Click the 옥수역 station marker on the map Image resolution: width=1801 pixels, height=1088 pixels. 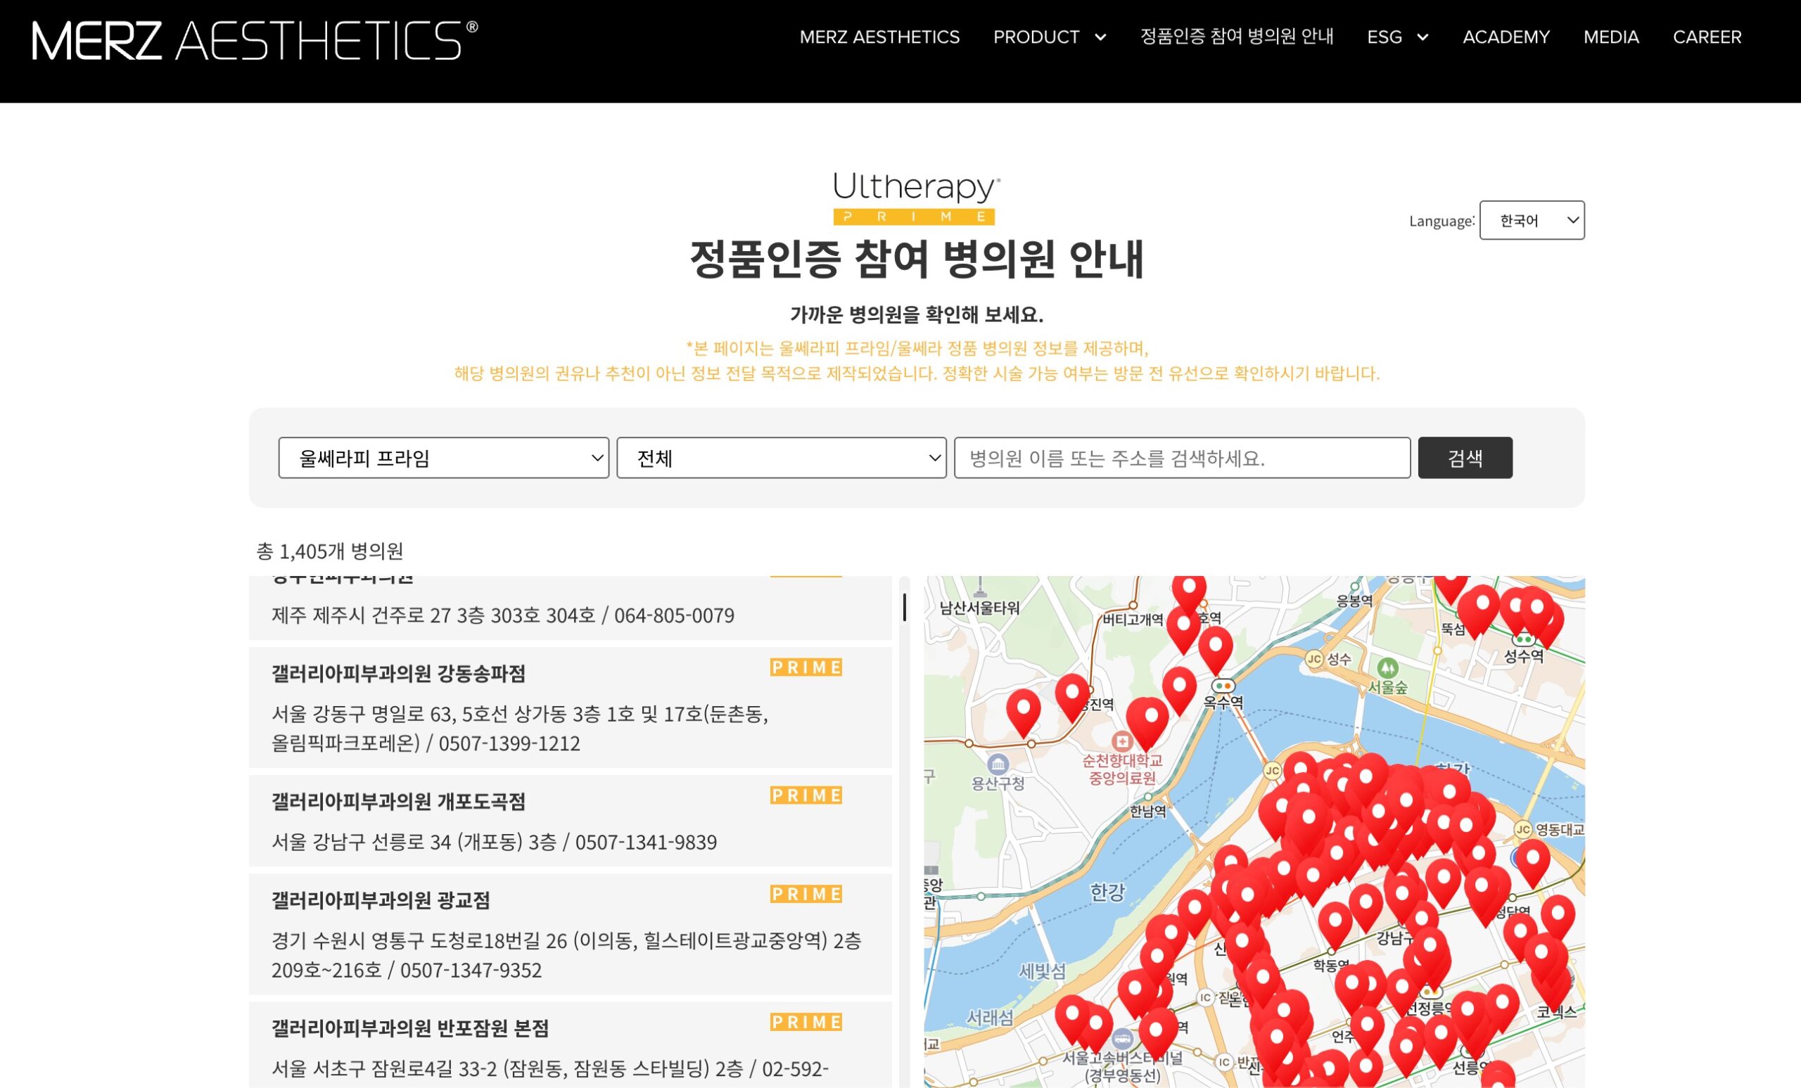pyautogui.click(x=1223, y=686)
